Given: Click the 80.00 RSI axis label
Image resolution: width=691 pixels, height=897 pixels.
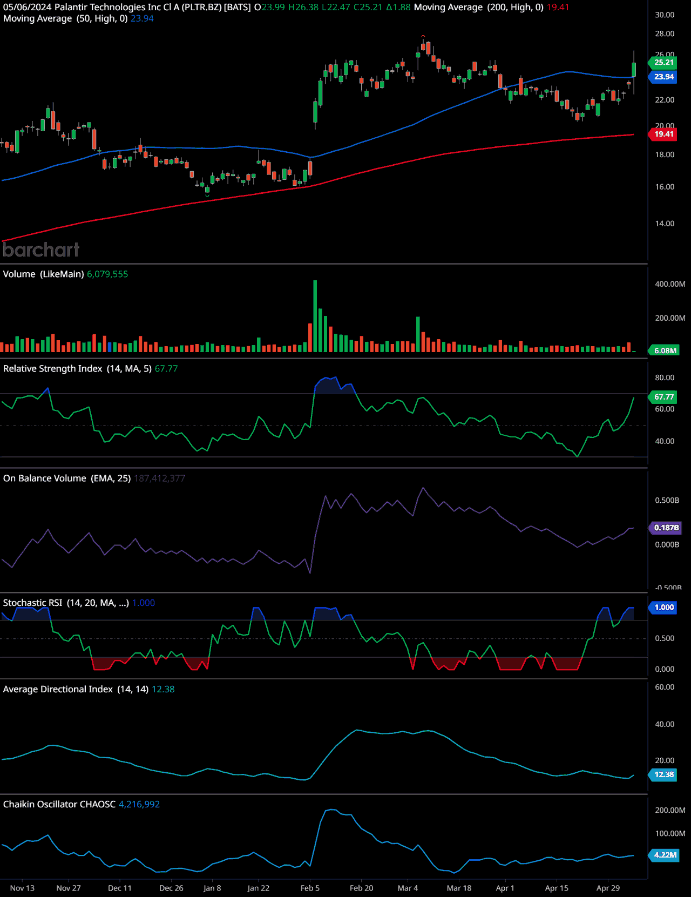Looking at the screenshot, I should click(665, 377).
